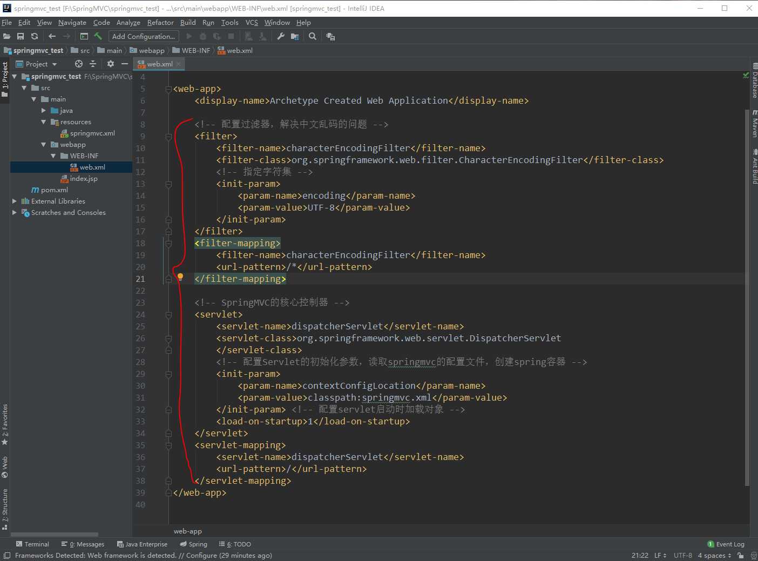
Task: Open the Ant Build tool window
Action: 754,166
